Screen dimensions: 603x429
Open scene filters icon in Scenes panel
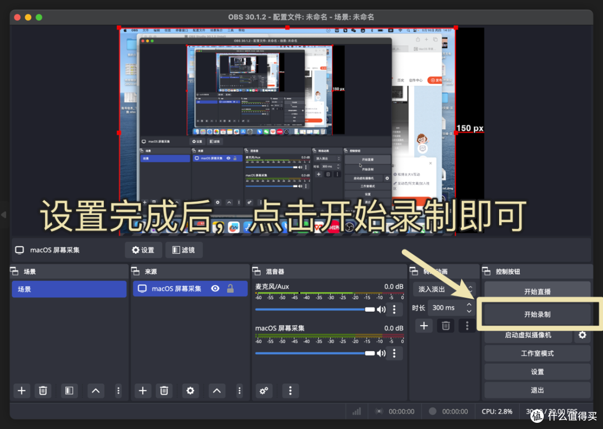(x=69, y=390)
